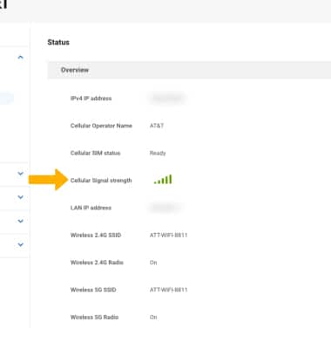Select the Ready SIM status value
331x349 pixels.
click(x=158, y=153)
